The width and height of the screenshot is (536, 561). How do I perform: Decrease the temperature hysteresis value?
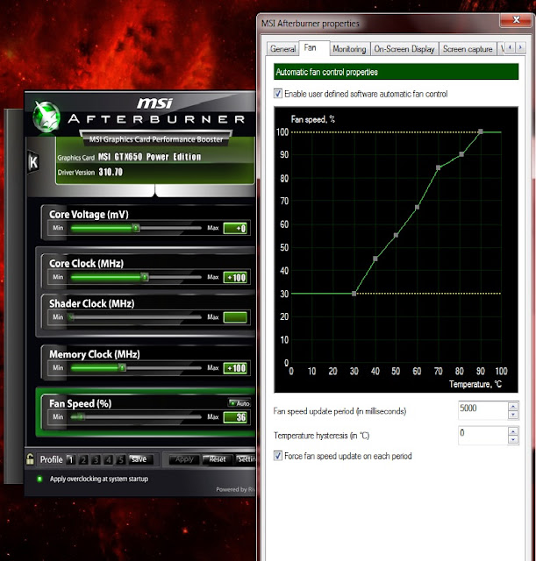click(x=513, y=440)
